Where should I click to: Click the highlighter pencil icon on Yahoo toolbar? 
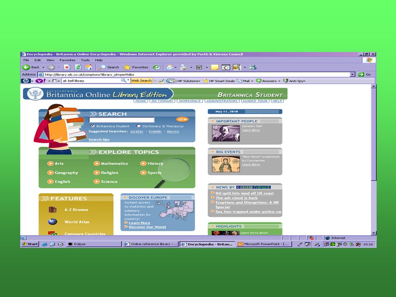point(161,81)
